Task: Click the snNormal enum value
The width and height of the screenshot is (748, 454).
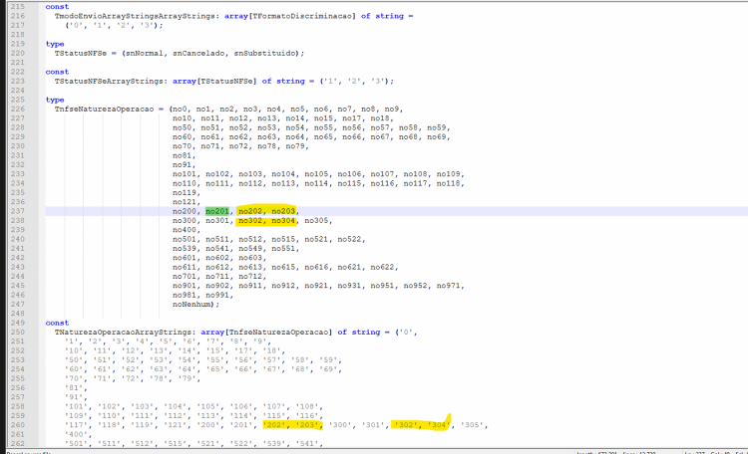Action: point(144,54)
